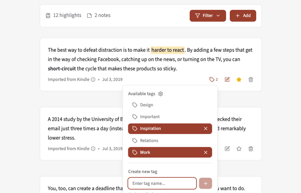Click the Add button
Screen dimensions: 301x193
pyautogui.click(x=243, y=16)
